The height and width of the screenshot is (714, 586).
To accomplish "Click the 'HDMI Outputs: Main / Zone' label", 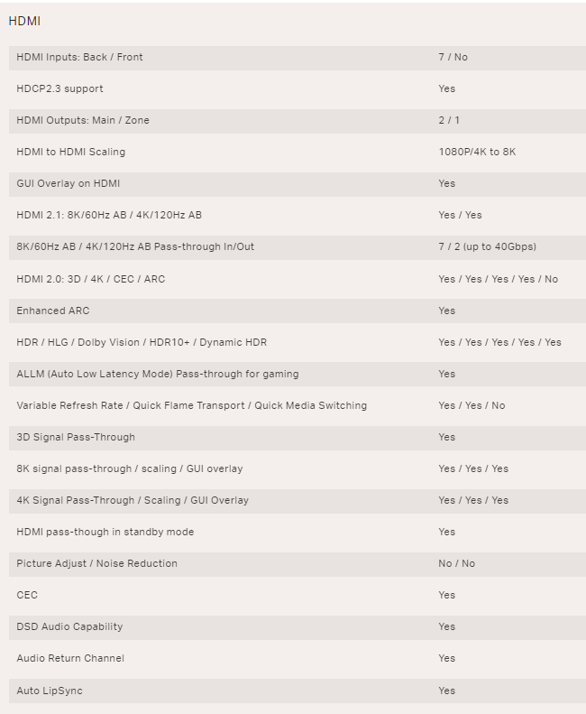I will (83, 120).
